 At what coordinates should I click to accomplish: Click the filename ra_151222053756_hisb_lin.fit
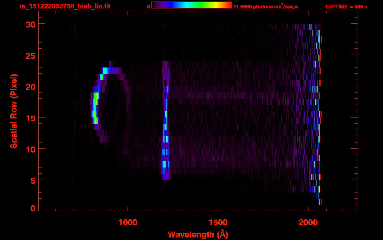pos(65,6)
